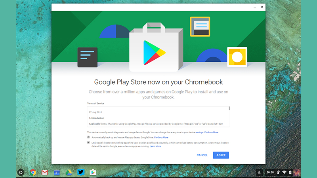Toggle Google location service checkbox
Viewport: 317px width, 178px height.
tap(88, 142)
